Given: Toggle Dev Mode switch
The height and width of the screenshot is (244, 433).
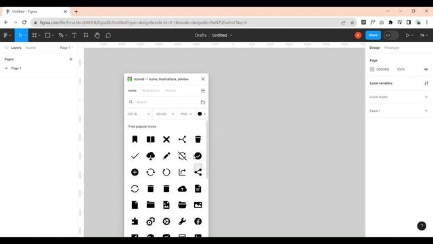Looking at the screenshot, I should pos(391,35).
